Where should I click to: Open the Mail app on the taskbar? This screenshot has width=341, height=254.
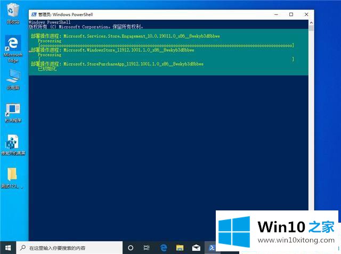pos(196,248)
